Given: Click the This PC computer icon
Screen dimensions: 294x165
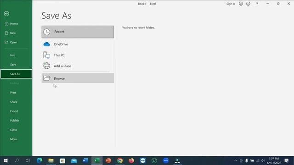Looking at the screenshot, I should pyautogui.click(x=46, y=55).
